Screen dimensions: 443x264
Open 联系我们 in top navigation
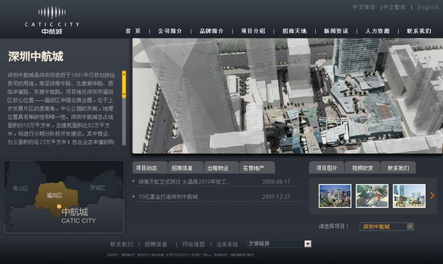click(x=419, y=31)
